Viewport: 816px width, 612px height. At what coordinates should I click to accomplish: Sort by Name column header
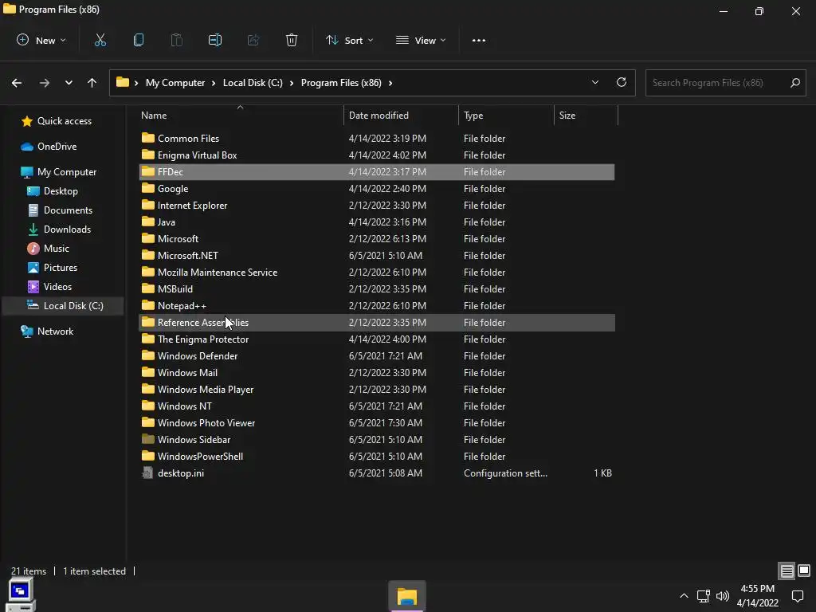pyautogui.click(x=240, y=115)
